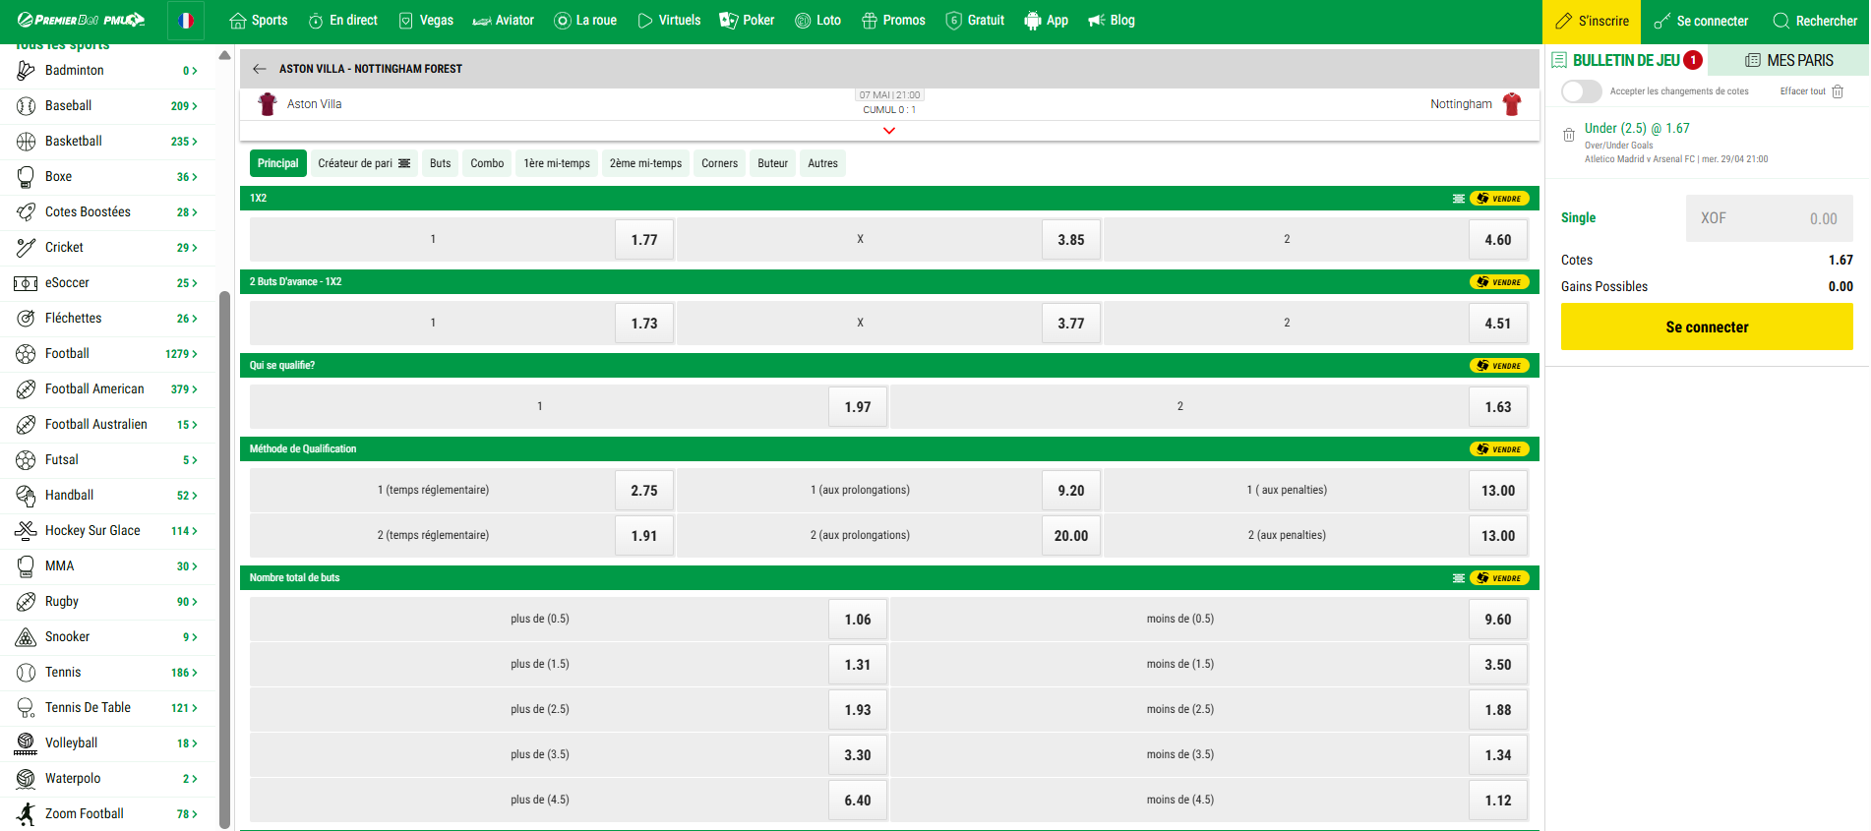
Task: Open the French flag language selector
Action: [186, 20]
